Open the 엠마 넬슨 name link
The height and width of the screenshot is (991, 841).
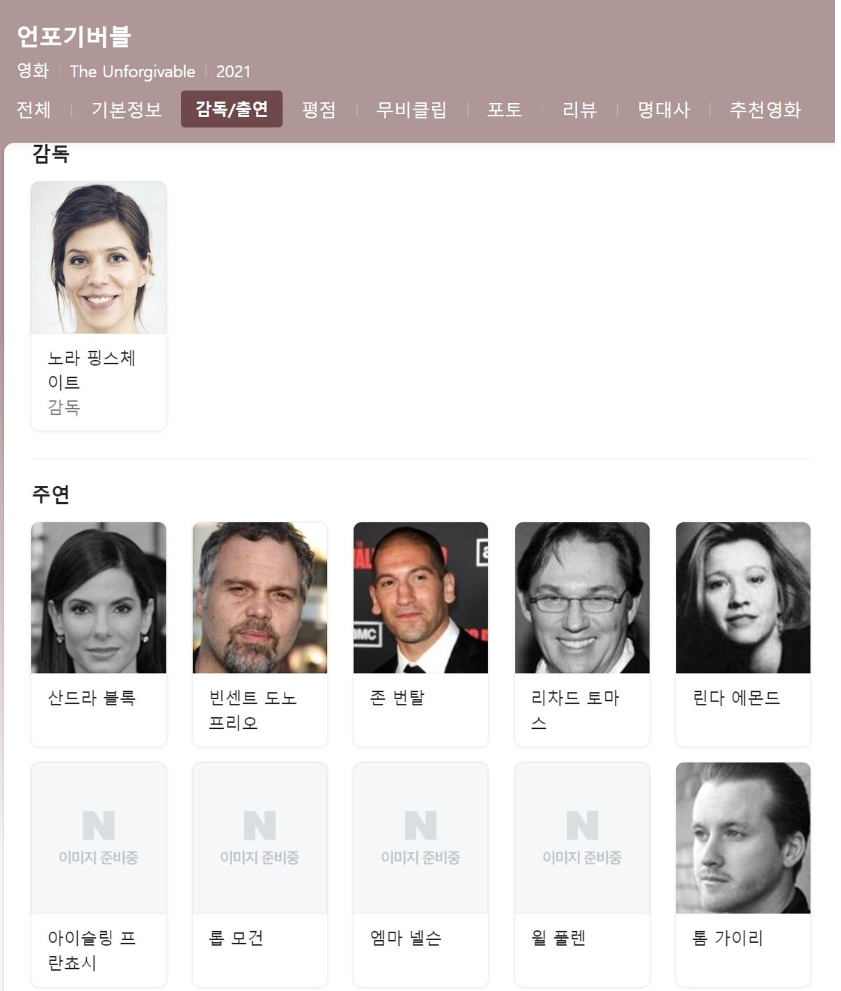tap(405, 938)
